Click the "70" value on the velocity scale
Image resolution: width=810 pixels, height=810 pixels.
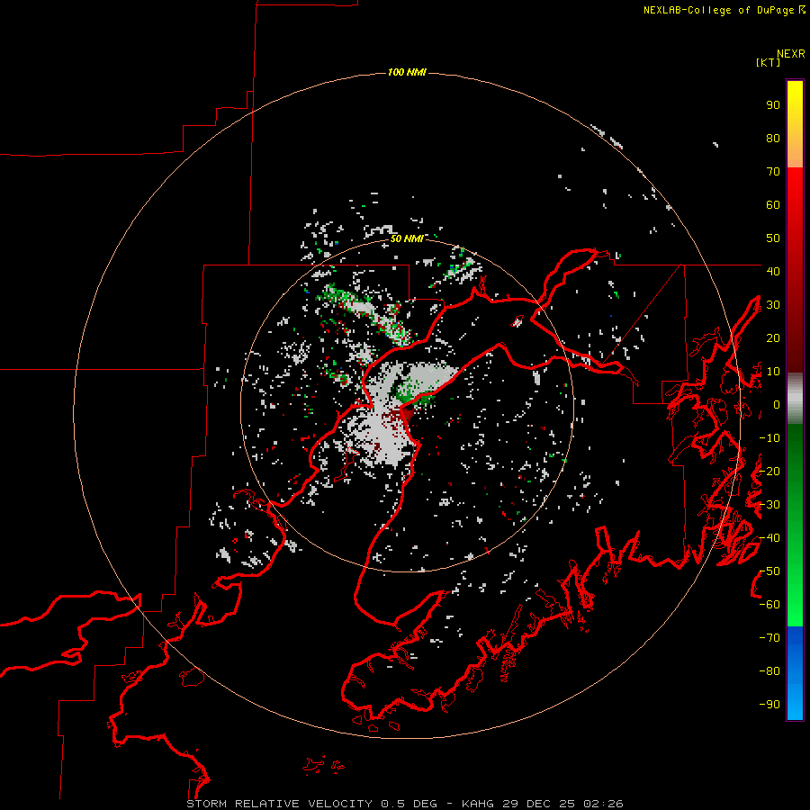point(773,172)
